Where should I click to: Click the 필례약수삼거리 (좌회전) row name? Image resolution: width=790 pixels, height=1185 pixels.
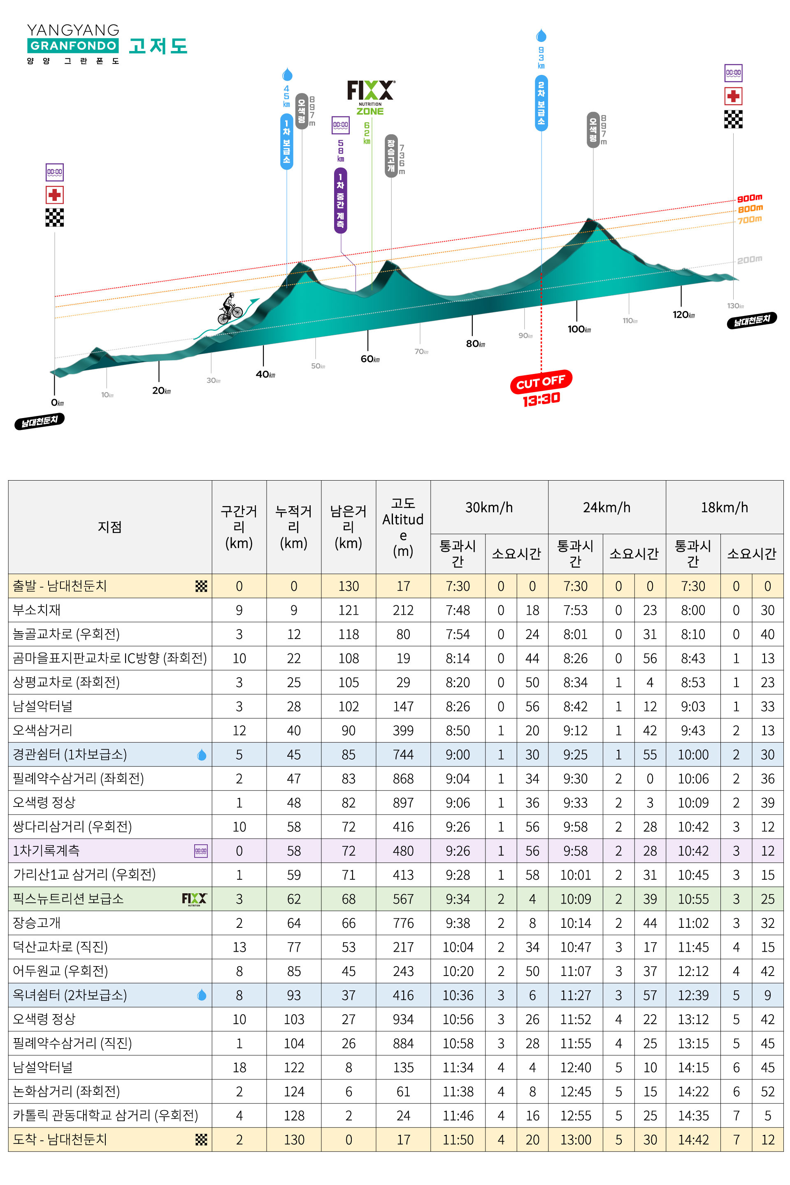[x=78, y=779]
